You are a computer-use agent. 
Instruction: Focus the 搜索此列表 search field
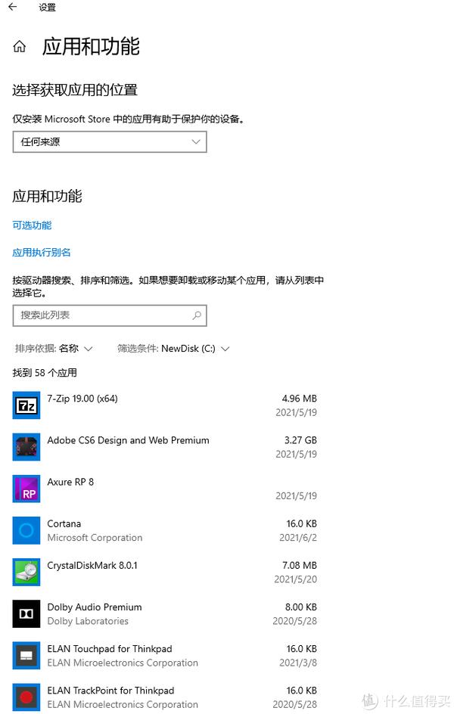pyautogui.click(x=110, y=315)
